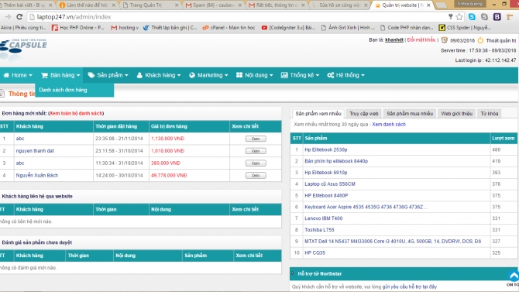Click the grid icon for Nội dung
Image resolution: width=519 pixels, height=292 pixels.
pyautogui.click(x=239, y=75)
